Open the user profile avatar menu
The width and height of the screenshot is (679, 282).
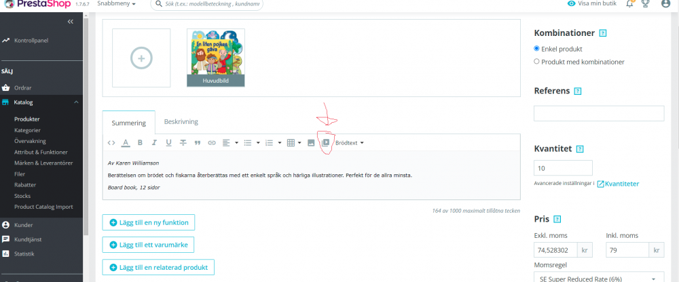tap(665, 3)
